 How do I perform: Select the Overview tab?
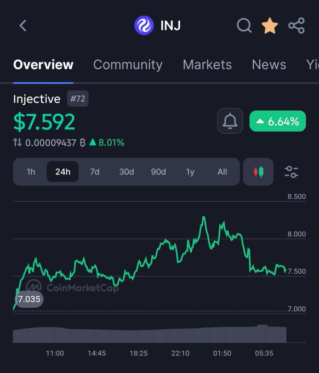(43, 65)
